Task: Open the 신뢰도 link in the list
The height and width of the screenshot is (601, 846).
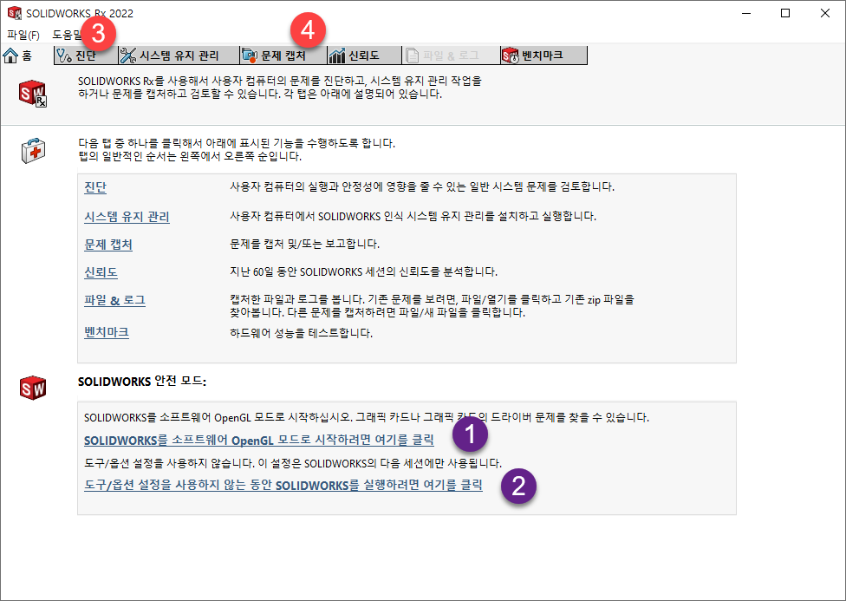Action: pos(101,271)
